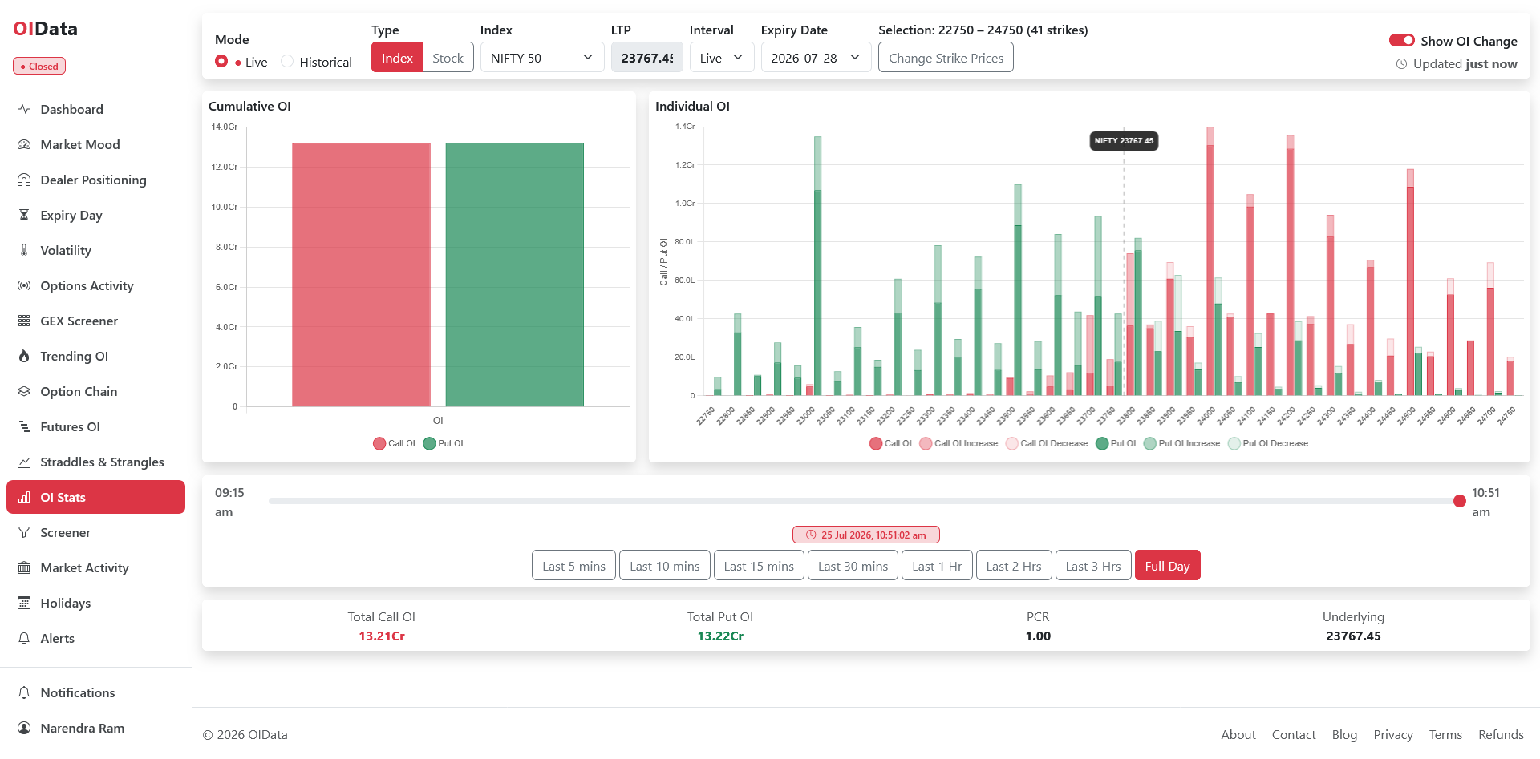Image resolution: width=1540 pixels, height=759 pixels.
Task: Click the Futures OI bar icon
Action: (24, 426)
